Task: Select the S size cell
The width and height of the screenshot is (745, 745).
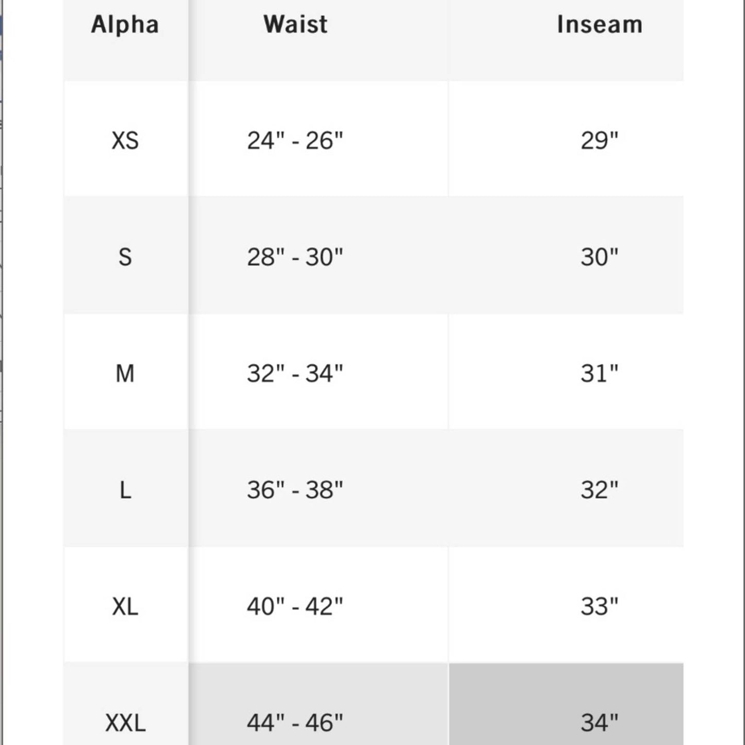Action: pos(125,257)
